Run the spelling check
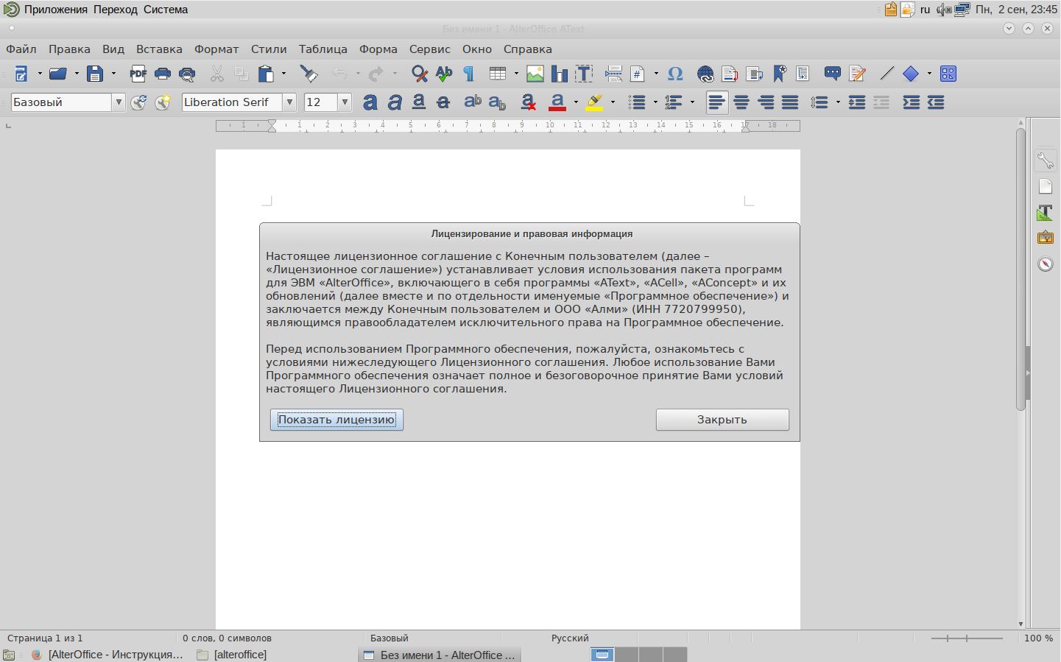 444,74
